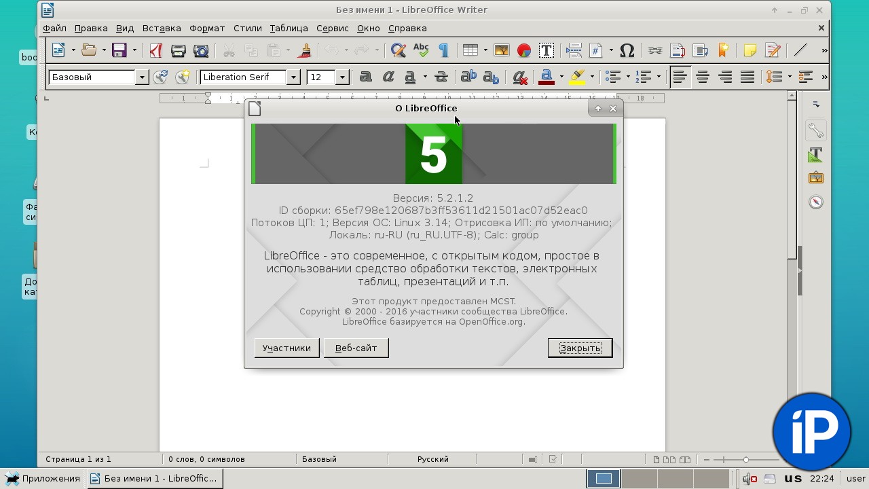Apply subscript from the formatting toolbar
The width and height of the screenshot is (869, 489).
point(491,77)
